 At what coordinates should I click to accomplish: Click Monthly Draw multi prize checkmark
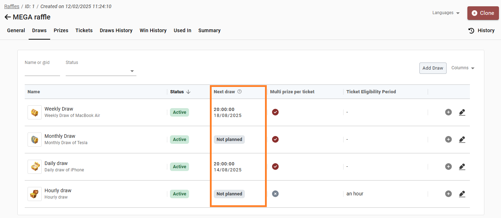(x=275, y=140)
